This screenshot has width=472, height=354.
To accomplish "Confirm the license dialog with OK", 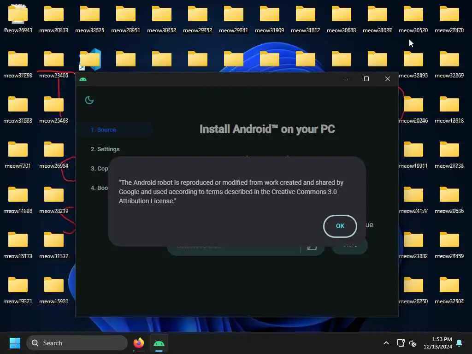I will click(340, 226).
